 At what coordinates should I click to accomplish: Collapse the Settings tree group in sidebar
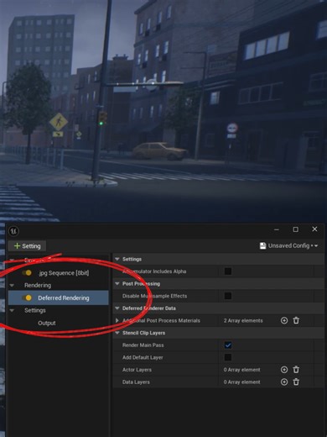pos(12,310)
